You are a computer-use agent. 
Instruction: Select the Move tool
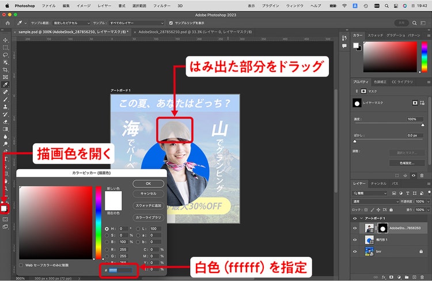point(5,40)
